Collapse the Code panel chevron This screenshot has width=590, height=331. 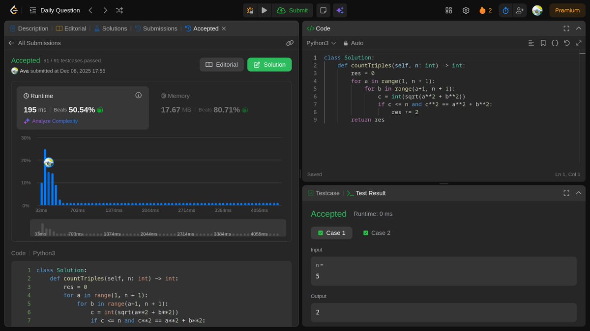click(579, 28)
